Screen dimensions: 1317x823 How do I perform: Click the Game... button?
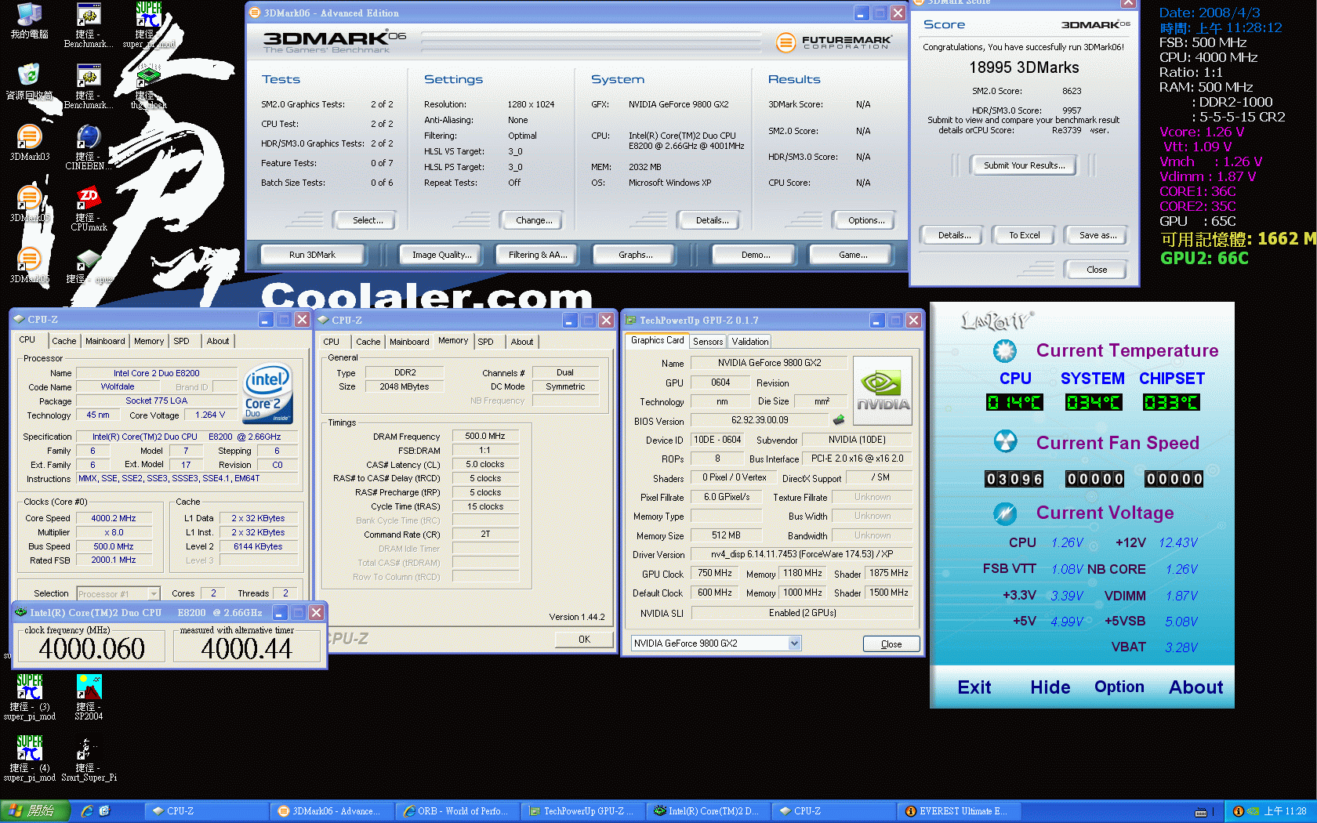pos(853,255)
